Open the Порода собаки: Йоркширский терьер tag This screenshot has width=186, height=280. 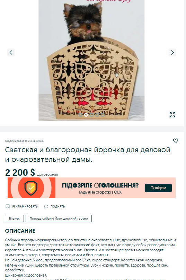(x=59, y=219)
